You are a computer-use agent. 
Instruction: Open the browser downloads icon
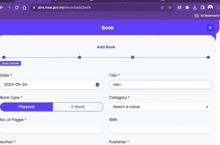pos(195,7)
